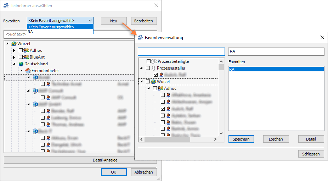Collapse the Wurzel node in Favoritenverwaltung
This screenshot has height=181, width=328.
(x=141, y=81)
